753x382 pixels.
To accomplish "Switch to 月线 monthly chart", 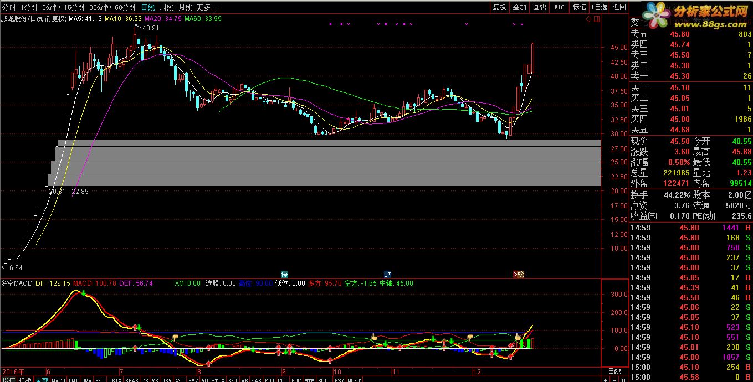I will coord(185,7).
